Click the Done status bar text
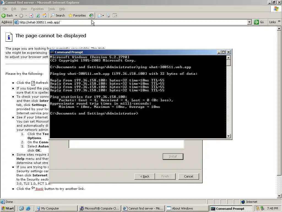 9,202
